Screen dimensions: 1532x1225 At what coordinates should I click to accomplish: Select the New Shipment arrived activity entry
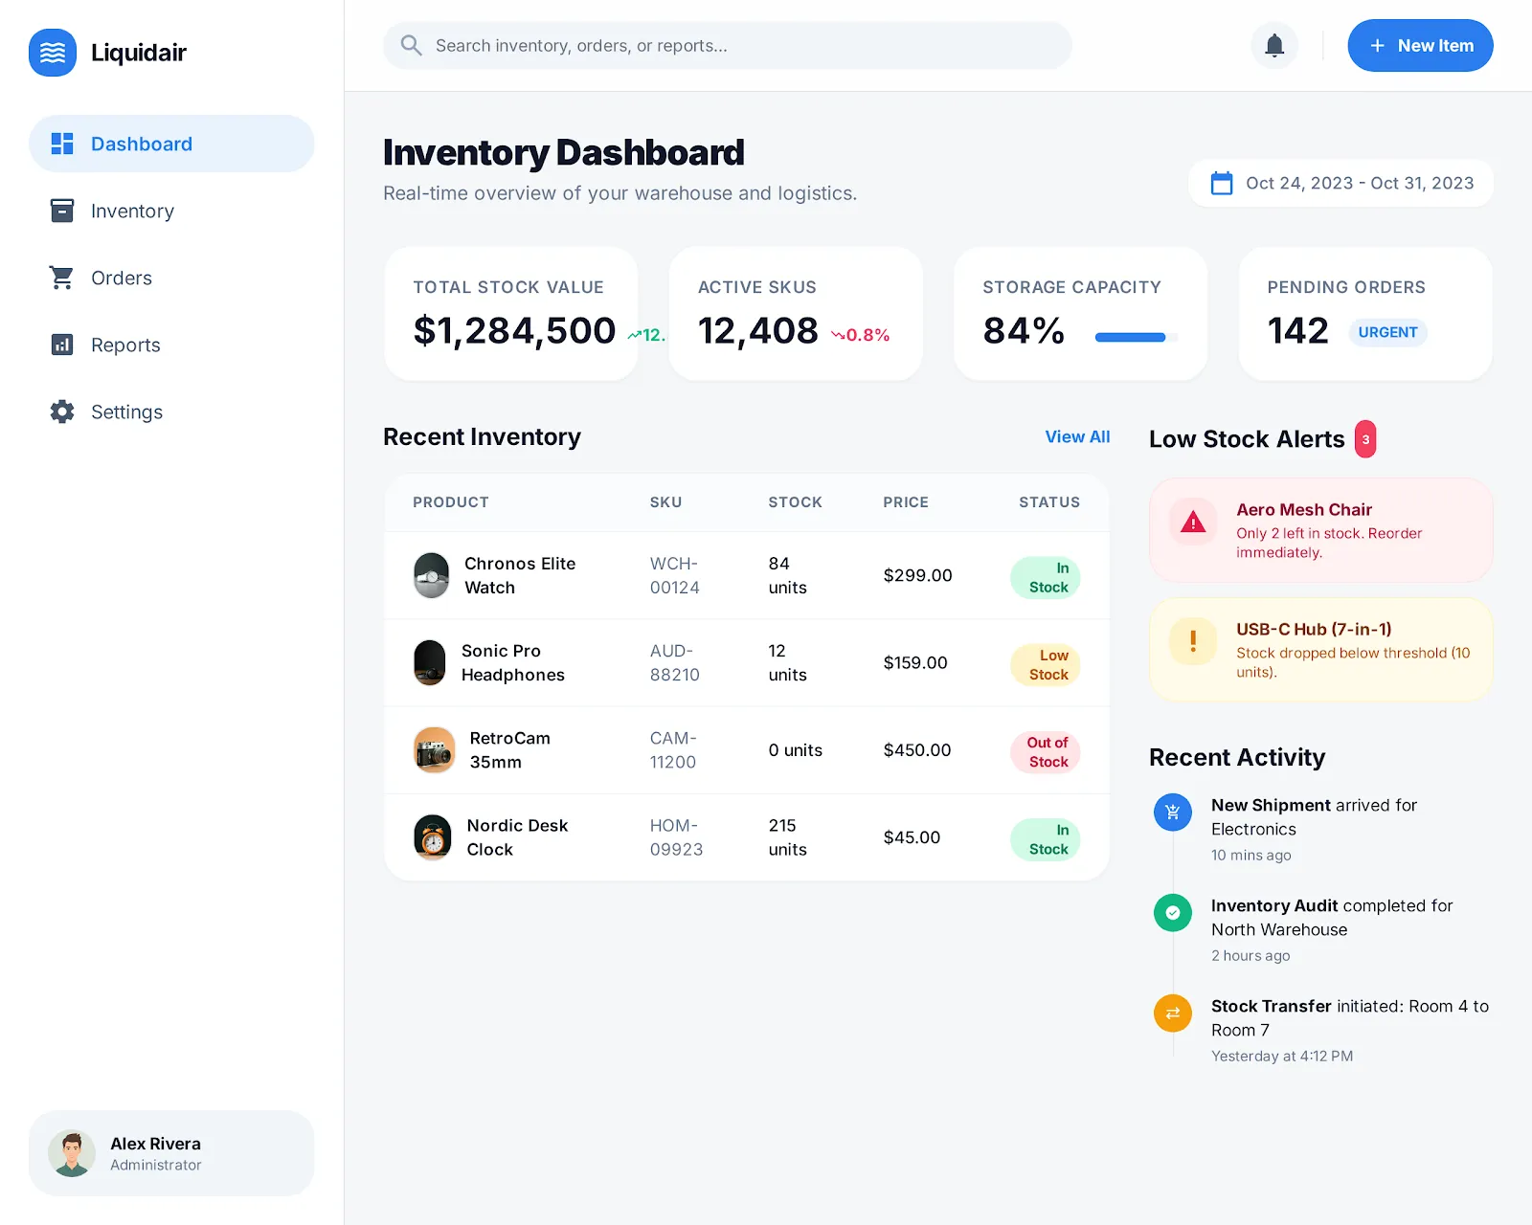1323,830
